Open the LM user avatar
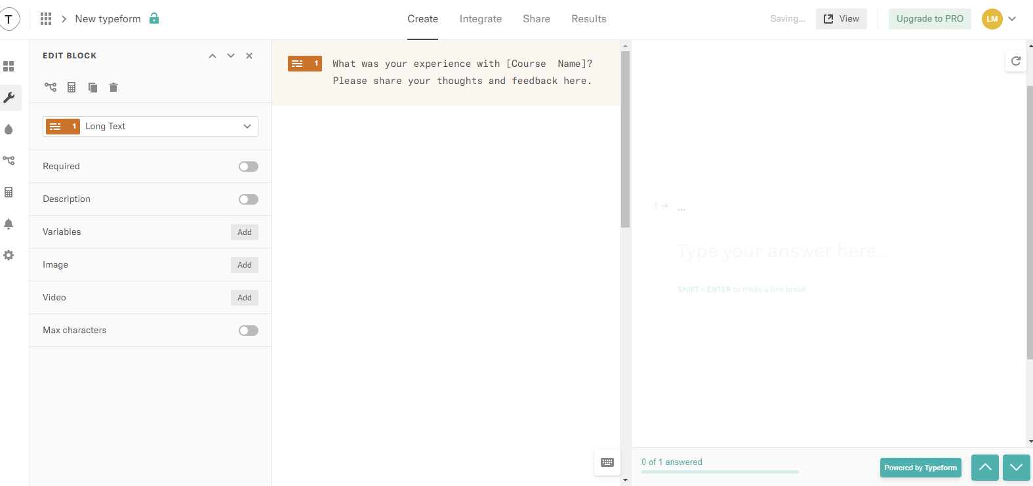Image resolution: width=1033 pixels, height=486 pixels. pyautogui.click(x=992, y=19)
